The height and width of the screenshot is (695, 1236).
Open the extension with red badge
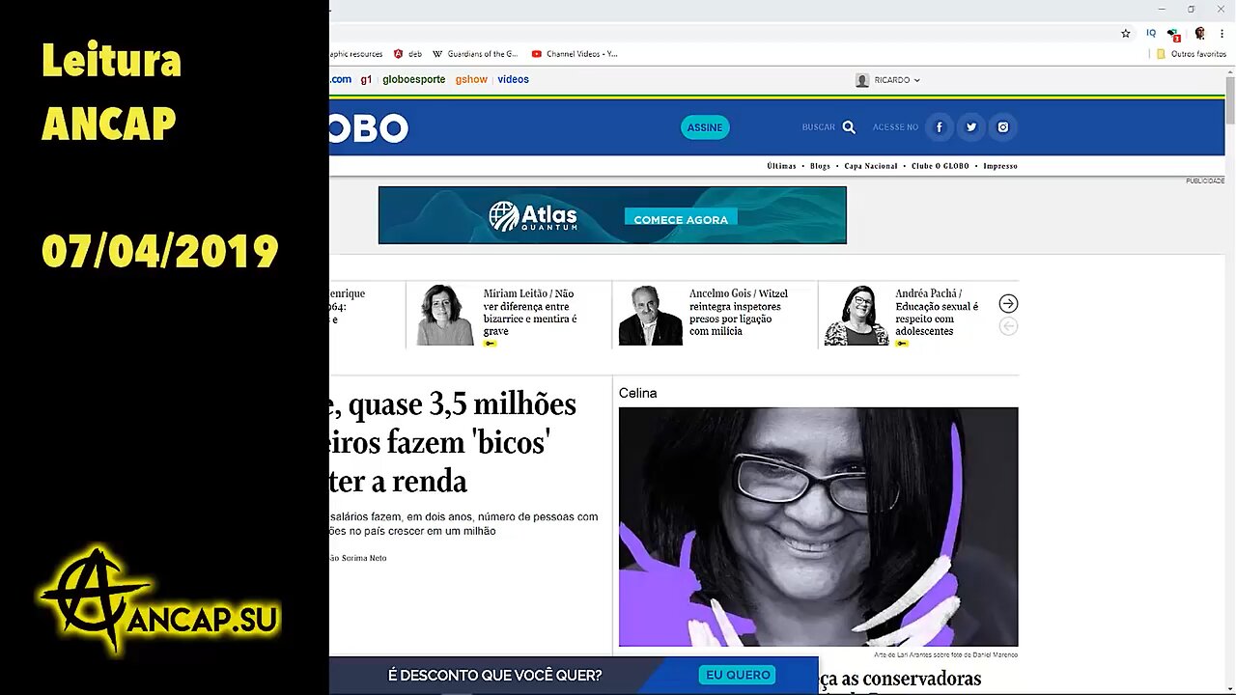[x=1174, y=34]
